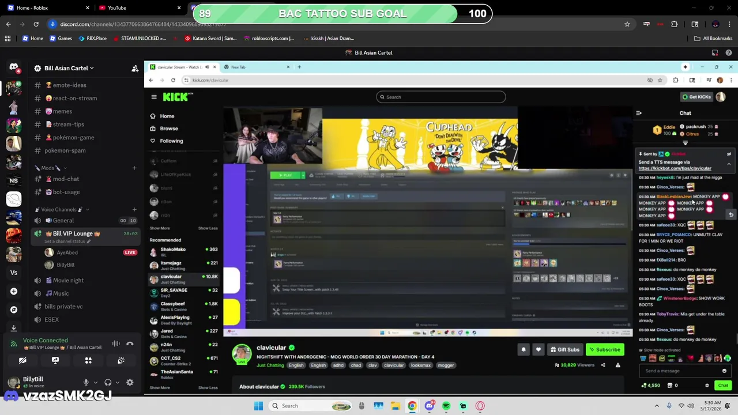Open headphone output options arrow
The width and height of the screenshot is (738, 415).
117,382
